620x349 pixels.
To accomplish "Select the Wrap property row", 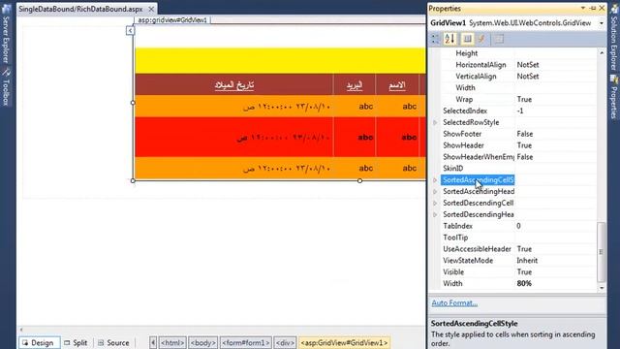I will pyautogui.click(x=518, y=99).
